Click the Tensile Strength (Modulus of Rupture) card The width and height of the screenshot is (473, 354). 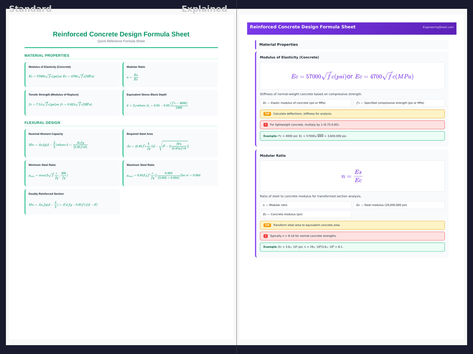[x=72, y=103]
